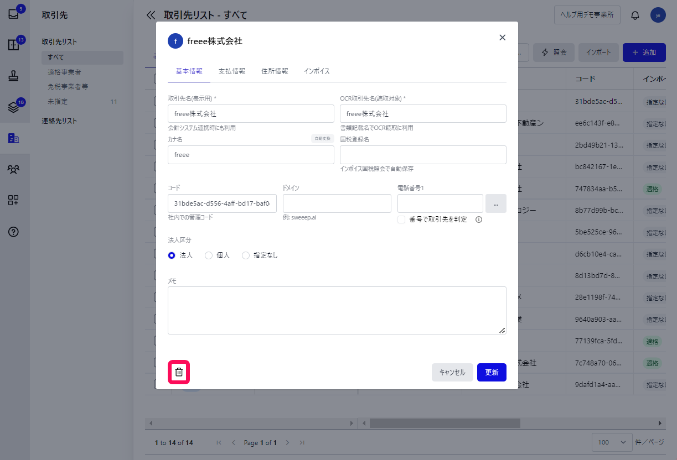Viewport: 677px width, 460px height.
Task: Click the ... button next to 電話番号1
Action: [x=496, y=203]
